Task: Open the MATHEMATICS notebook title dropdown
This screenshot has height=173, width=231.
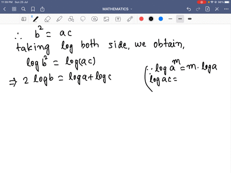Action: (x=117, y=9)
